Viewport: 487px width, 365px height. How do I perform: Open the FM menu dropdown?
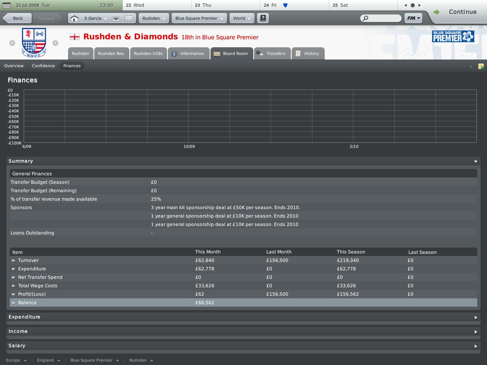(413, 18)
